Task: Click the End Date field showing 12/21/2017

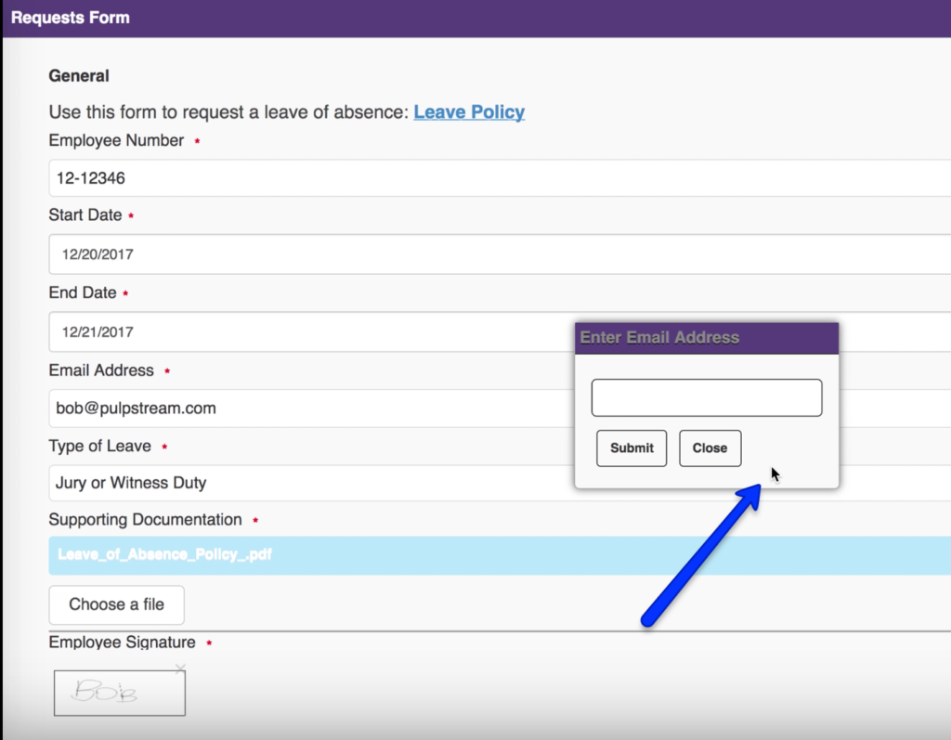Action: (279, 331)
